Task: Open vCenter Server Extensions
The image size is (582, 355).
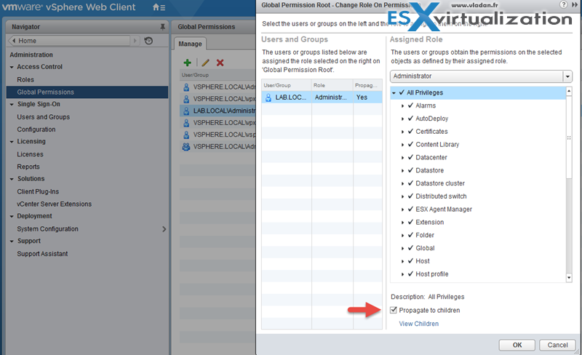Action: click(x=54, y=204)
